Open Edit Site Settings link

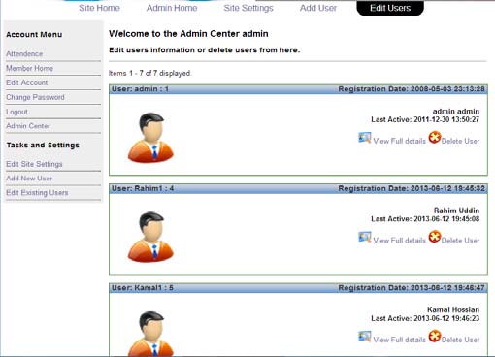34,164
